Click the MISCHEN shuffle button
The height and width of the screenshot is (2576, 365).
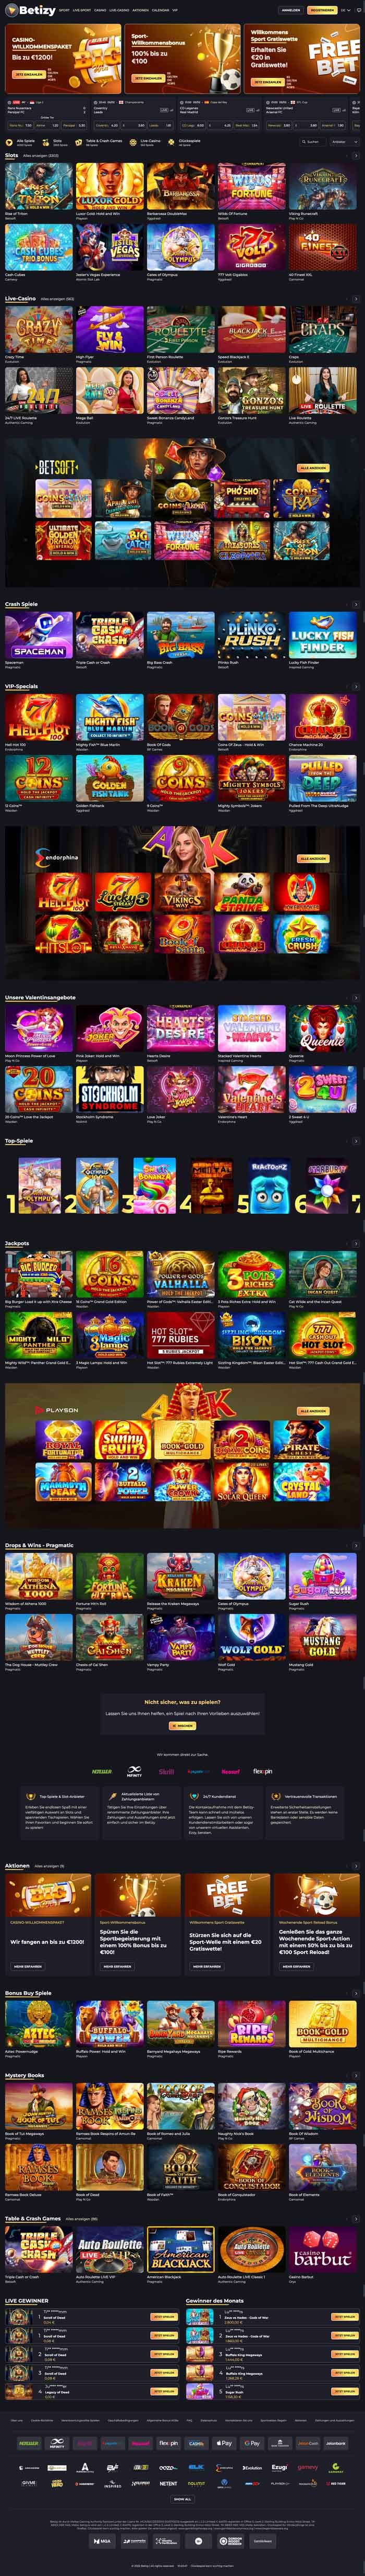182,1726
